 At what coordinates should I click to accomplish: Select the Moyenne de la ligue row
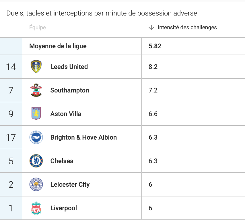(x=122, y=46)
